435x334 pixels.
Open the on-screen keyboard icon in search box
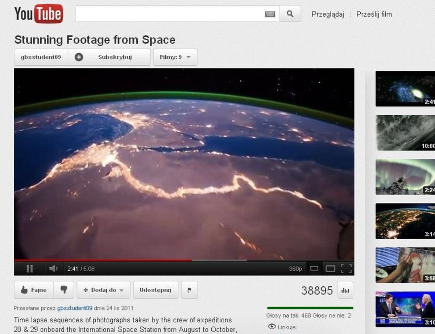[270, 14]
